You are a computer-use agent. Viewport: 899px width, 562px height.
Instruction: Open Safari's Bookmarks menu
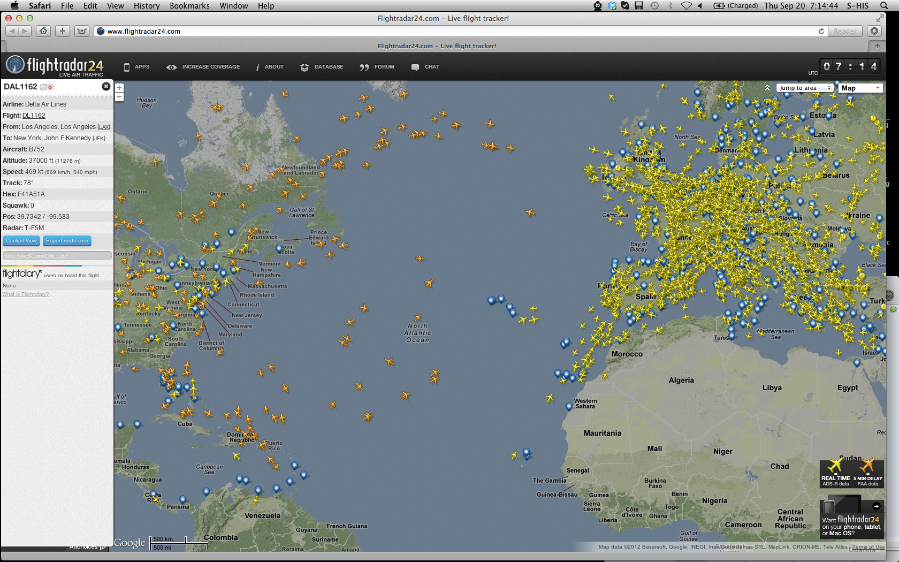(189, 5)
